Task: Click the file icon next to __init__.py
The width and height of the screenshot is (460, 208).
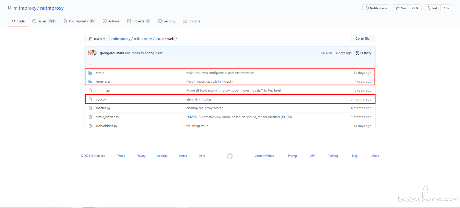Action: tap(90, 91)
